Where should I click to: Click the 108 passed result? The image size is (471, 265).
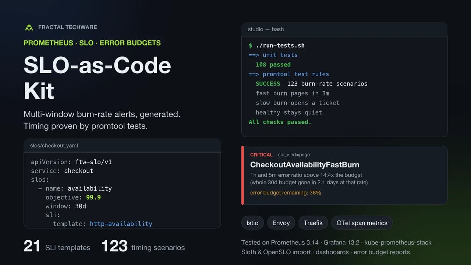[273, 65]
